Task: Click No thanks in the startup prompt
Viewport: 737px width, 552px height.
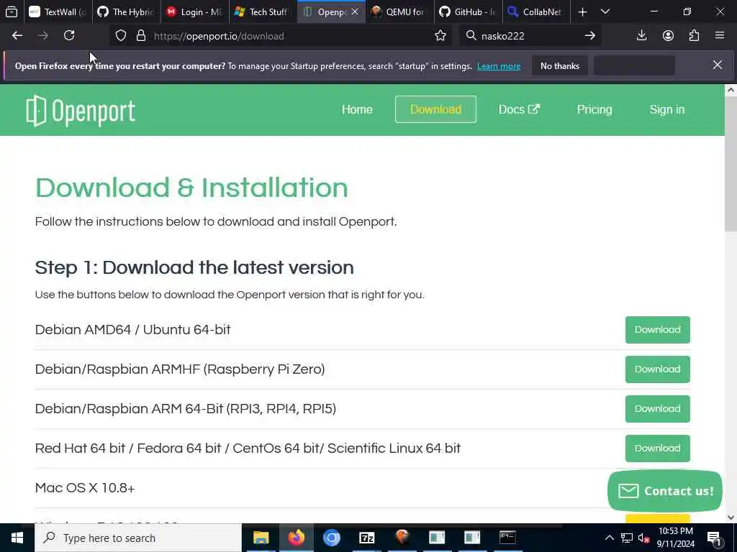Action: coord(560,65)
